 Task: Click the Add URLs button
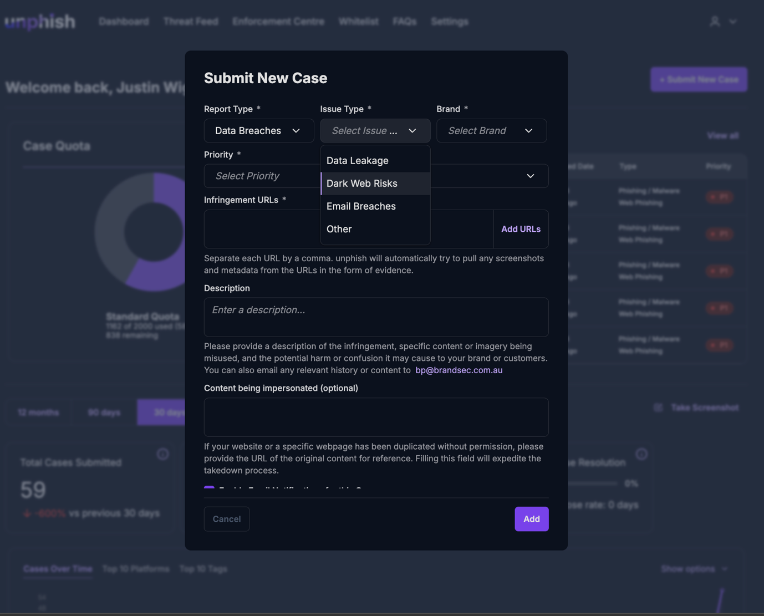coord(521,229)
